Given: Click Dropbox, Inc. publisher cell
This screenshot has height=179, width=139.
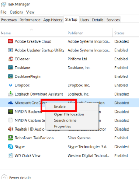Looking at the screenshot, I should tap(79, 85).
